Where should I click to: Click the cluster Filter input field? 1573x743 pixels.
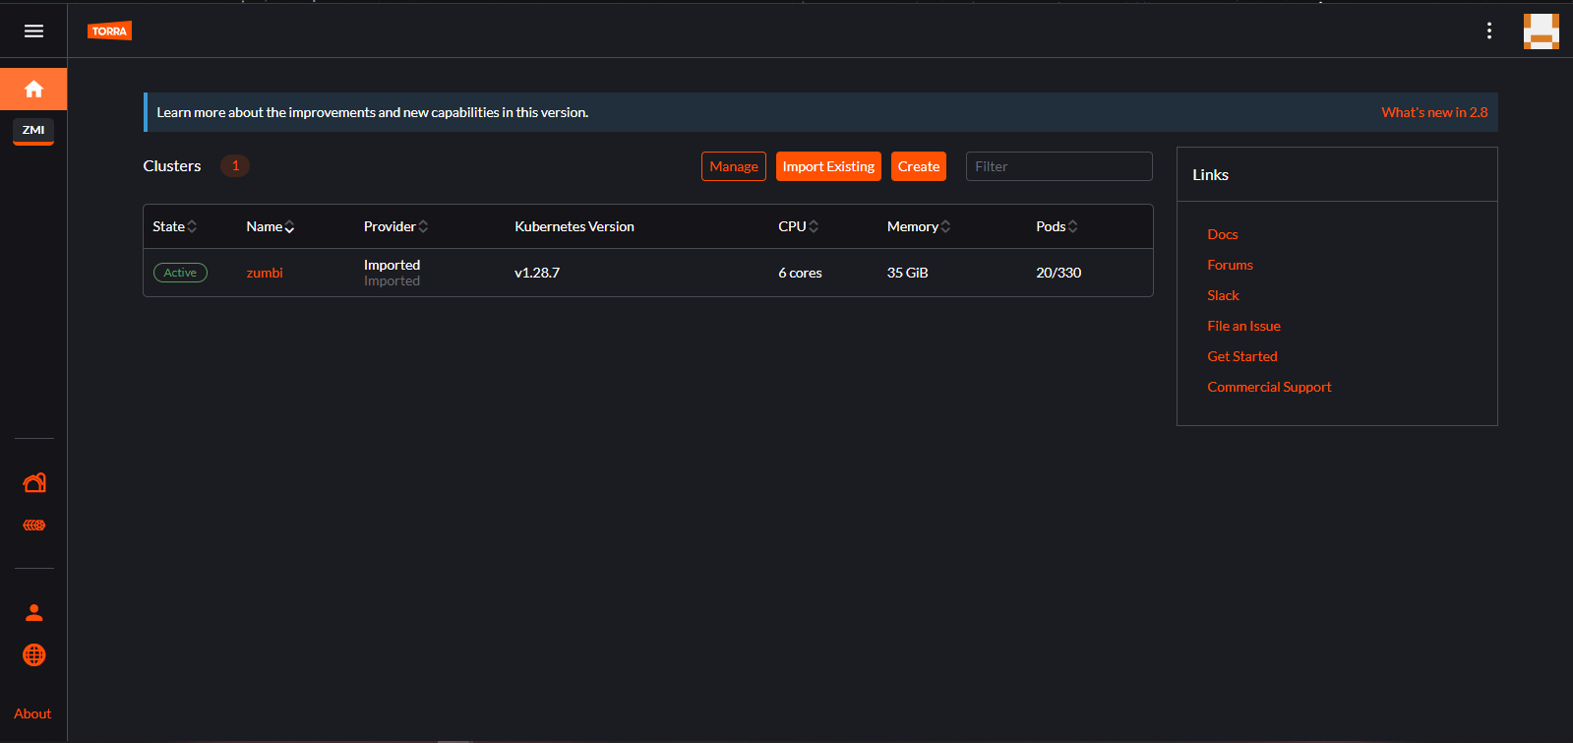(1059, 166)
